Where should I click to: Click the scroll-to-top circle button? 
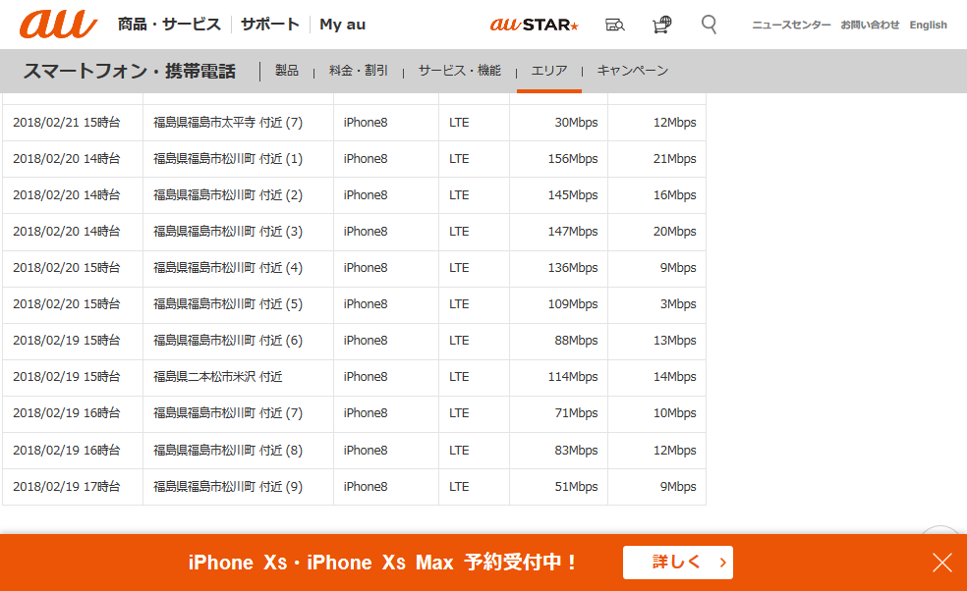pos(939,531)
